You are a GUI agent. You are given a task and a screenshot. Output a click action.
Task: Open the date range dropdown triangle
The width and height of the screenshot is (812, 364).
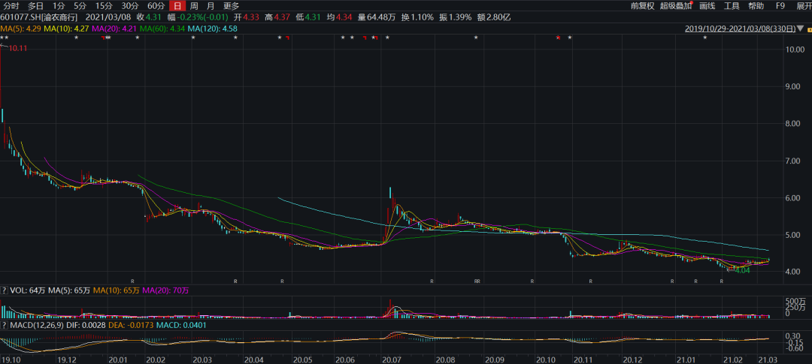[x=801, y=29]
